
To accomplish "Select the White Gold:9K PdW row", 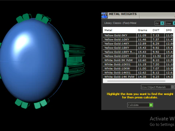I will coord(138,60).
